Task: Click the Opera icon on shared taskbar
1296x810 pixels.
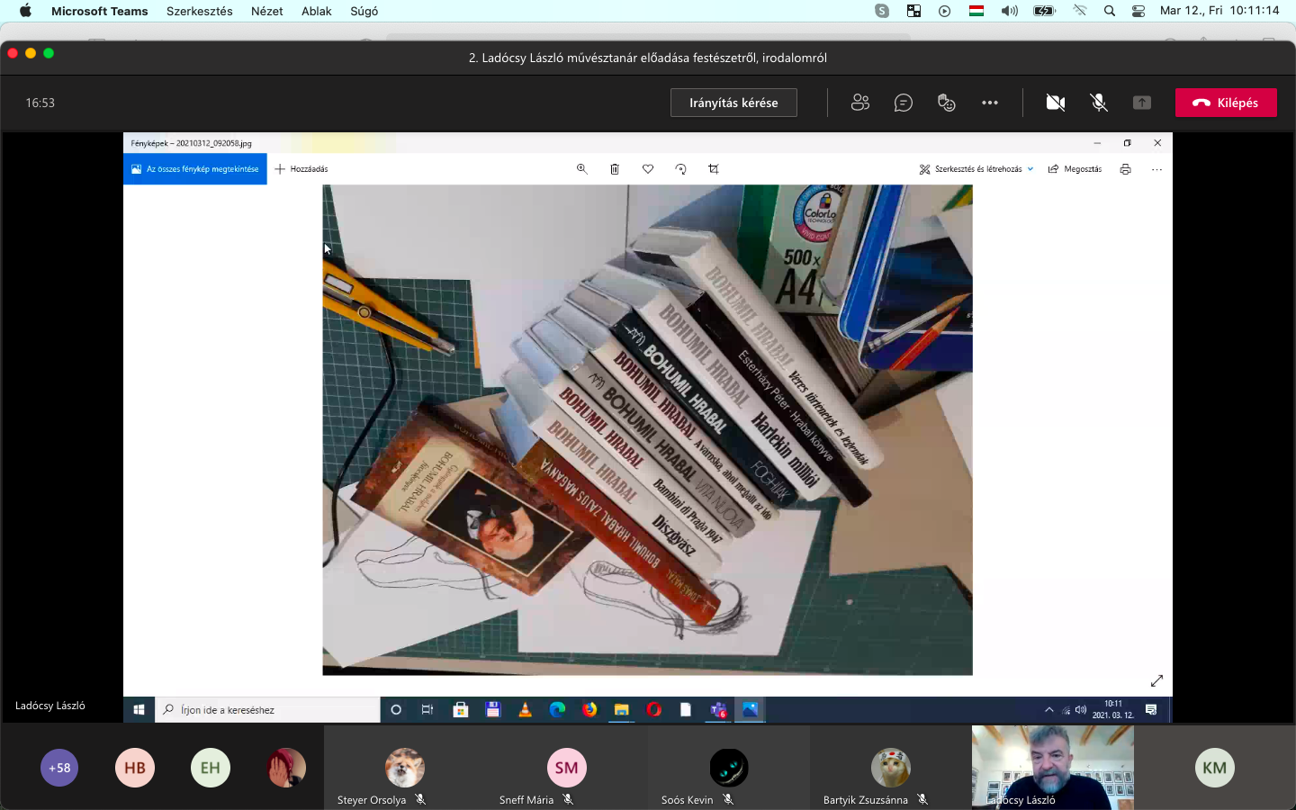Action: (x=653, y=710)
